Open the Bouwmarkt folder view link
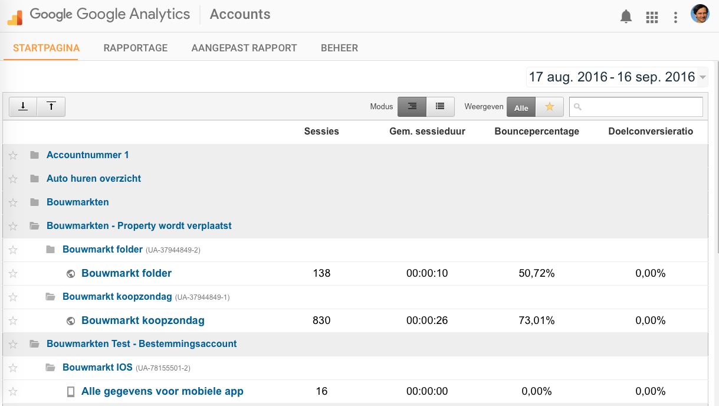Image resolution: width=719 pixels, height=406 pixels. tap(127, 273)
